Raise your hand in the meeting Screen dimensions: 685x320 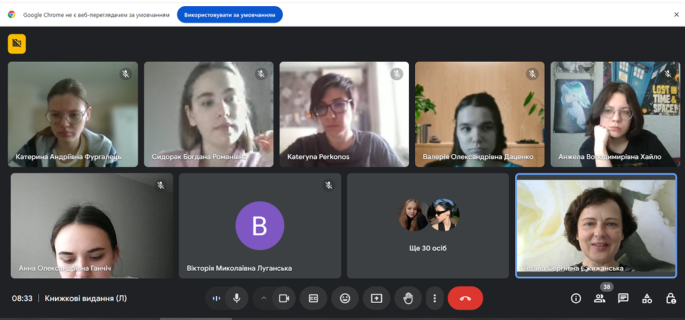(x=408, y=298)
